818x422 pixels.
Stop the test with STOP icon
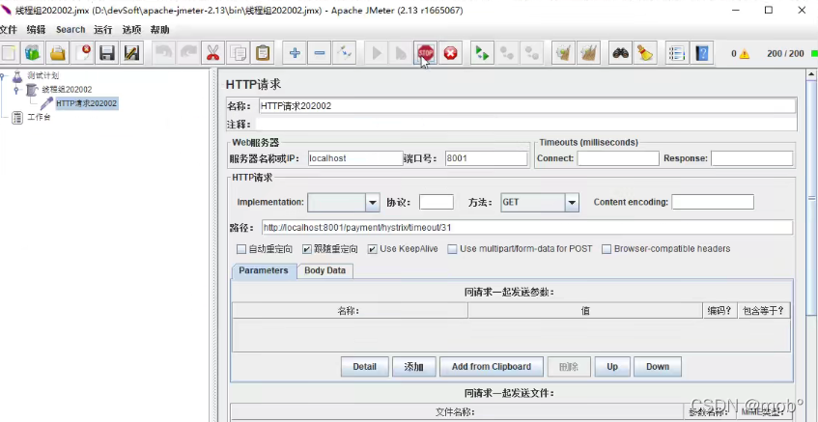(x=426, y=53)
